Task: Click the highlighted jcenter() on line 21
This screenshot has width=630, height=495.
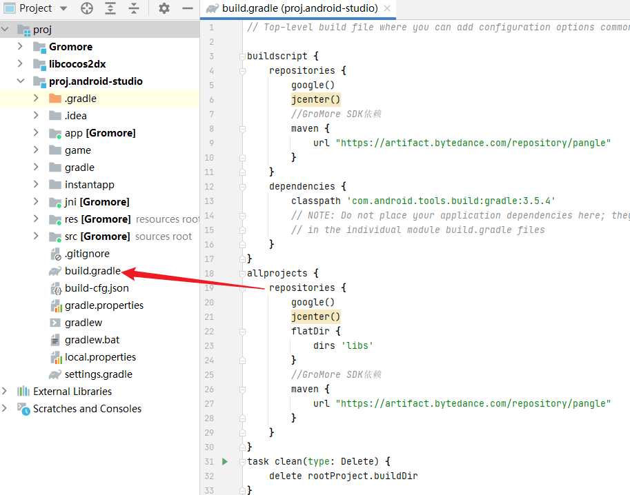Action: pos(316,316)
